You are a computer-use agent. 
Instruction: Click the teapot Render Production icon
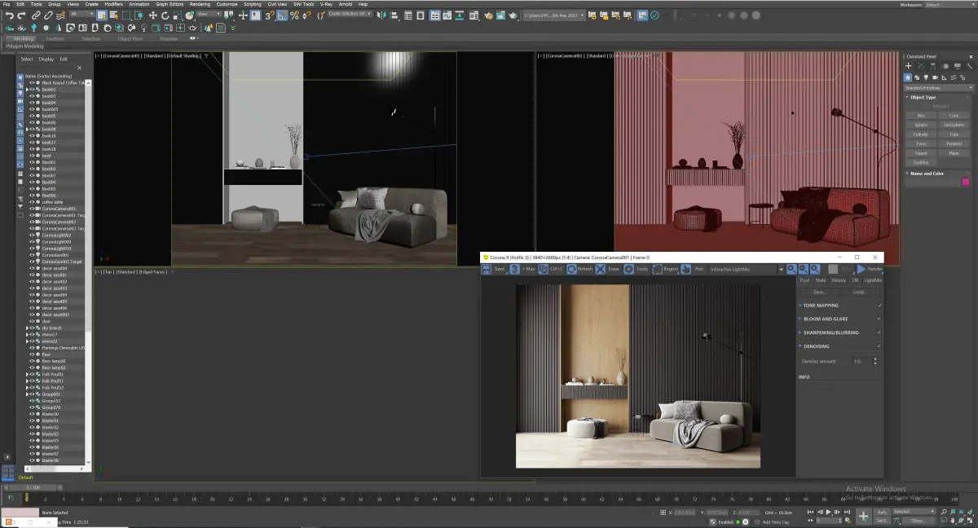pos(513,15)
